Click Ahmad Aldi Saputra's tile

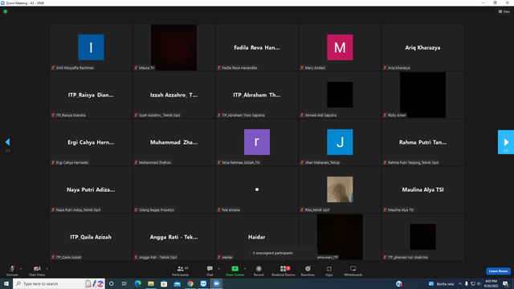click(x=340, y=95)
